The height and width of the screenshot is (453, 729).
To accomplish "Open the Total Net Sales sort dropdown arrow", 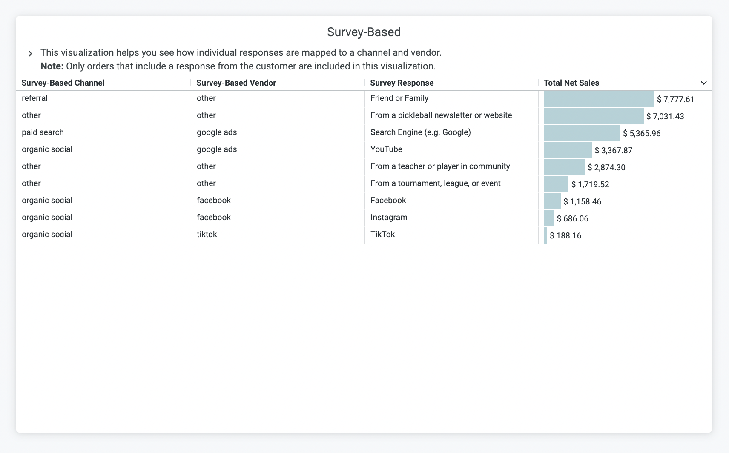I will (703, 83).
